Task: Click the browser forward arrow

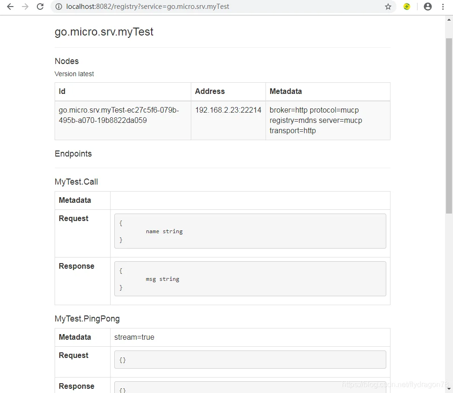Action: click(25, 7)
